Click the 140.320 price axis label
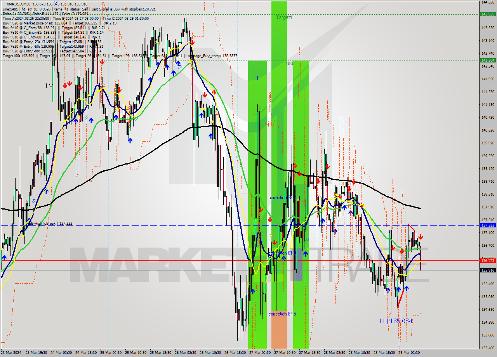 point(488,130)
